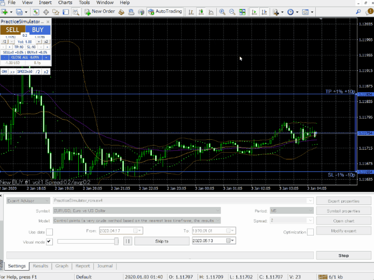Click the search magnifier at toolbar right
The image size is (374, 280).
pyautogui.click(x=358, y=12)
